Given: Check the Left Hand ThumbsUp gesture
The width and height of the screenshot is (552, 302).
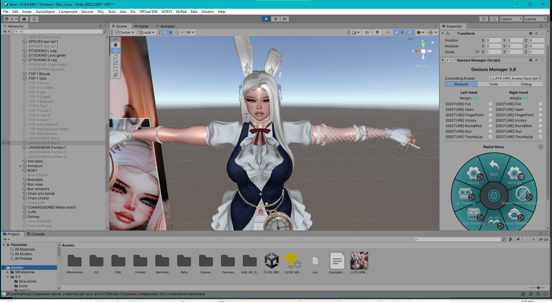Looking at the screenshot, I should pos(490,137).
